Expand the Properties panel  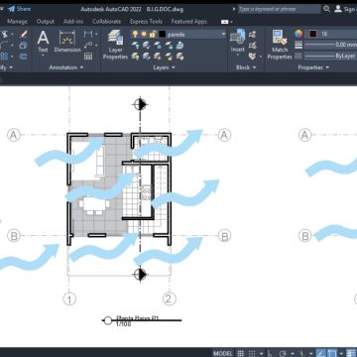click(313, 67)
